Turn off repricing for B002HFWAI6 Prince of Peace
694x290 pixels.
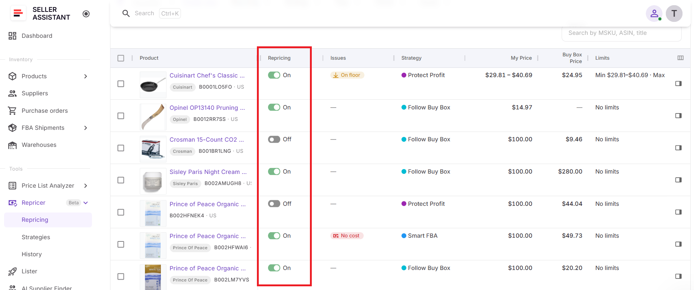point(274,235)
